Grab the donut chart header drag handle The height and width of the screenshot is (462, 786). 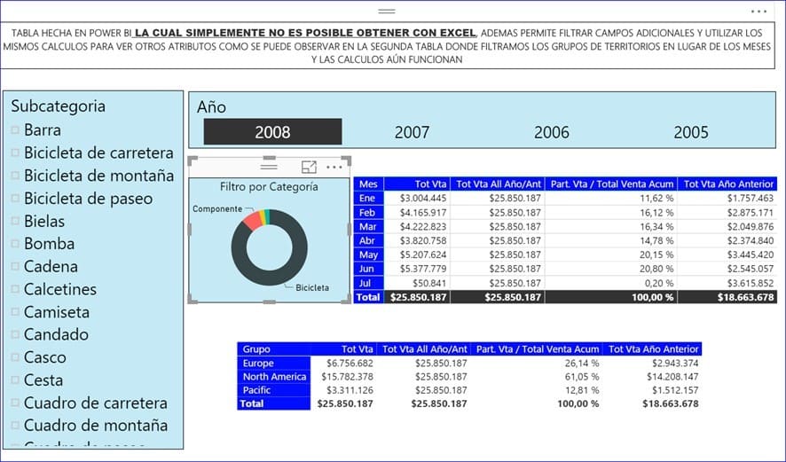coord(269,167)
